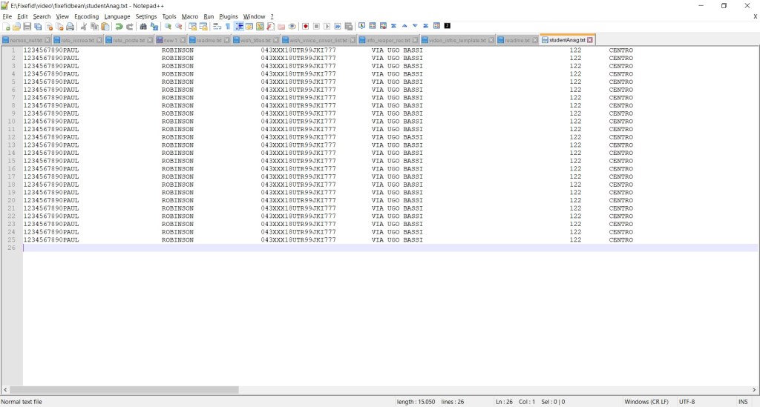Expand the Language menu
This screenshot has height=407, width=760.
117,16
